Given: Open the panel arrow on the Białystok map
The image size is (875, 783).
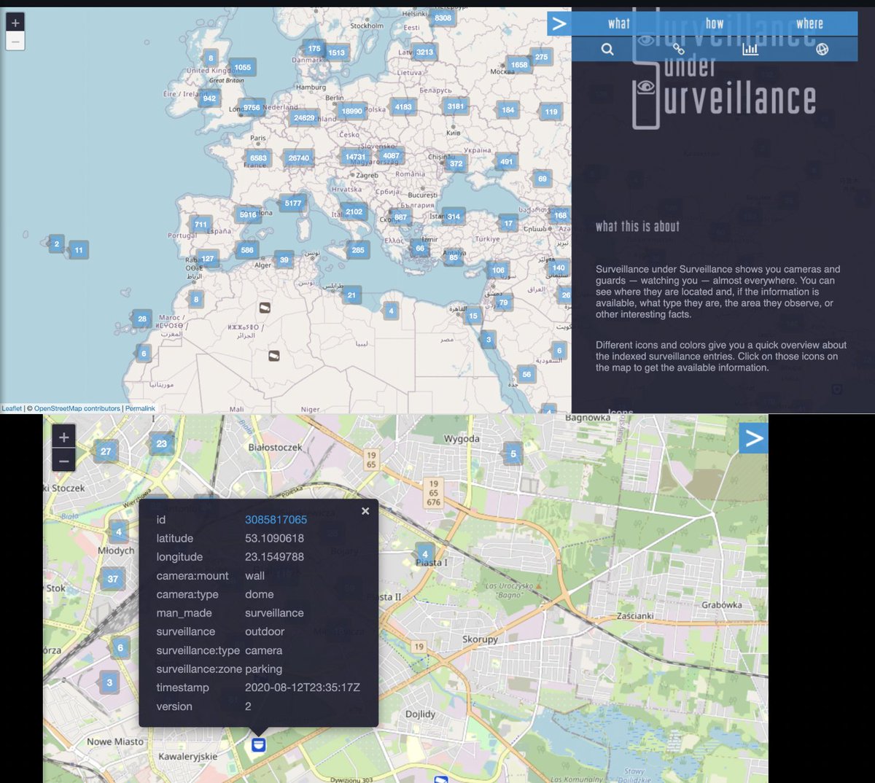Looking at the screenshot, I should 753,437.
